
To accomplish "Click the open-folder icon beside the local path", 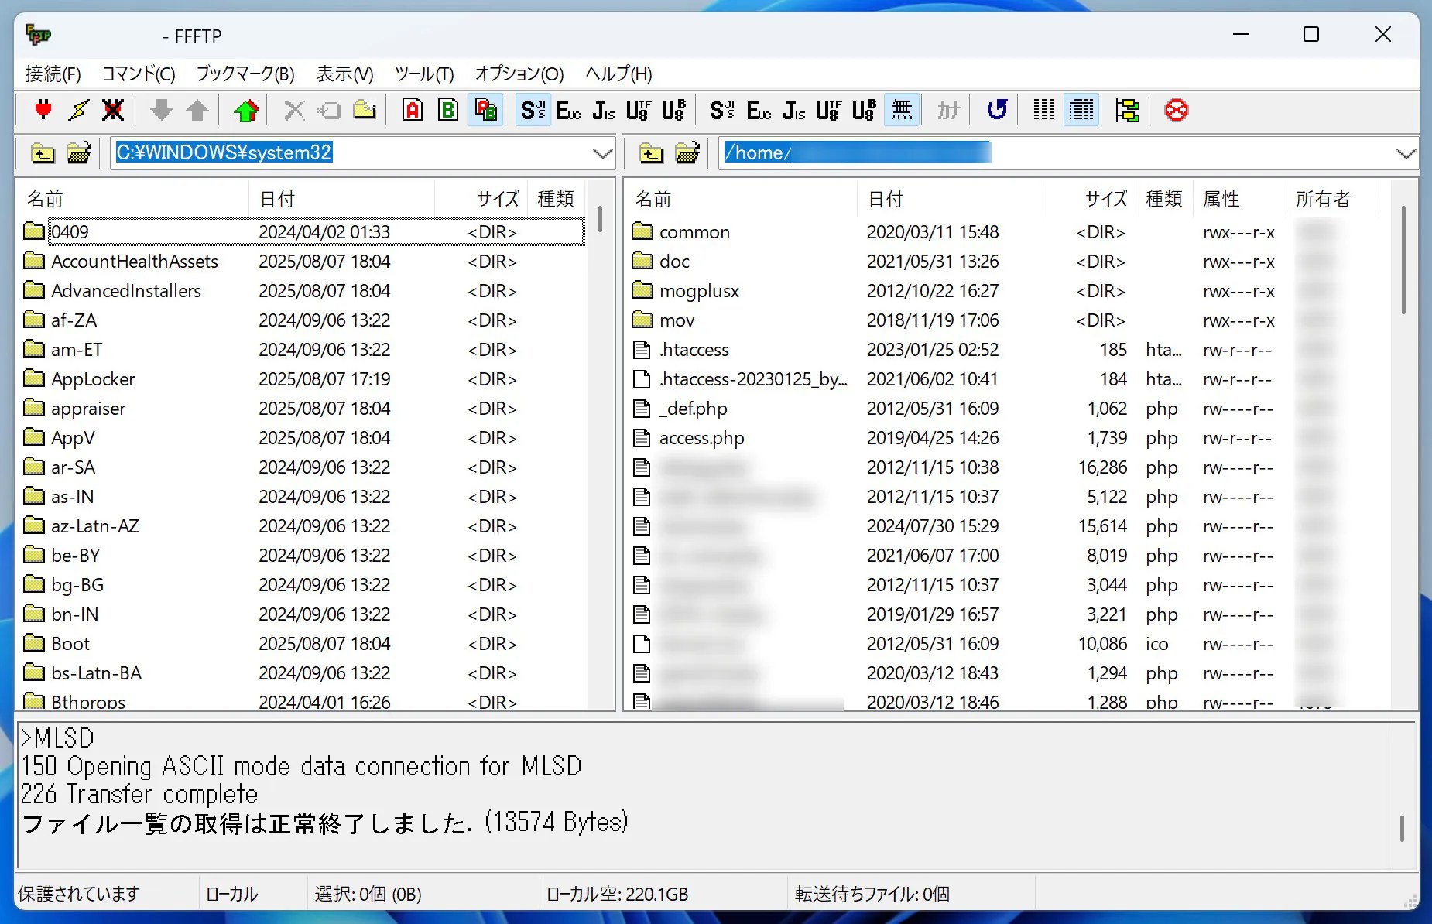I will click(79, 153).
